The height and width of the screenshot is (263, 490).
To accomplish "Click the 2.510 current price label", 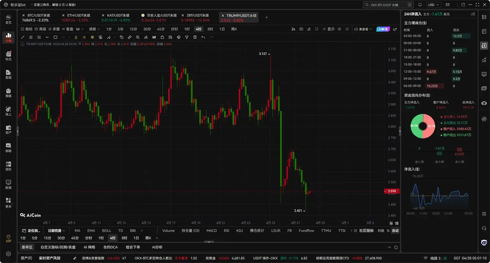I will pos(392,191).
